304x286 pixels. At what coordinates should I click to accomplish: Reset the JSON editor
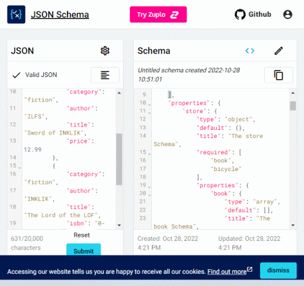(82, 235)
